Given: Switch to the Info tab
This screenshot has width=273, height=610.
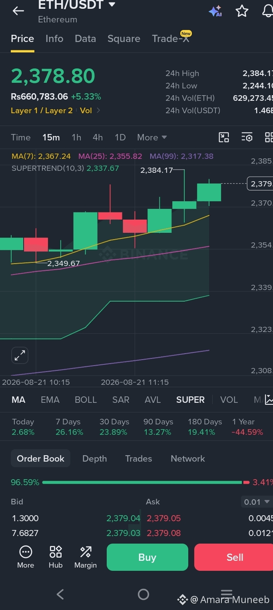Looking at the screenshot, I should 54,39.
